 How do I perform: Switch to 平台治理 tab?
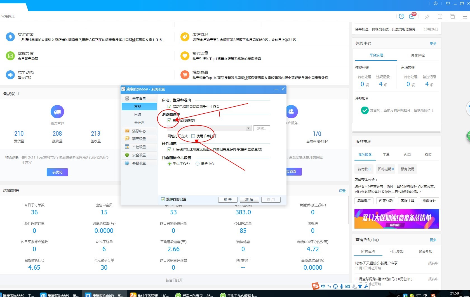[376, 55]
